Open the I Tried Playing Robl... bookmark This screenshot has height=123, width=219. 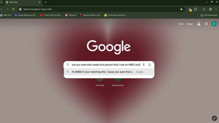(51, 15)
